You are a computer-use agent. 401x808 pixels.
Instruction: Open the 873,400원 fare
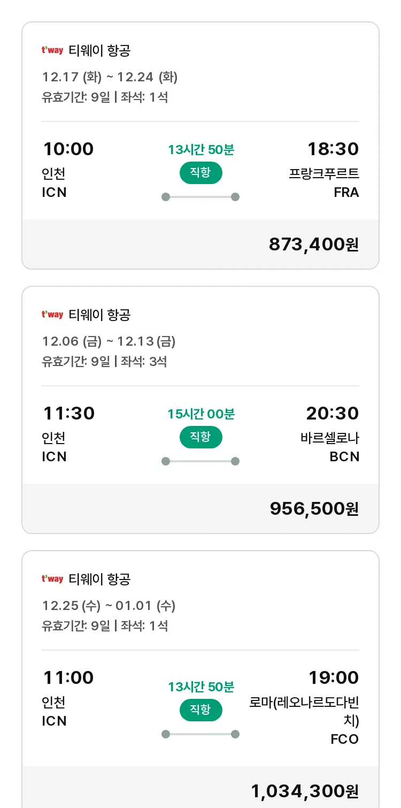point(314,245)
